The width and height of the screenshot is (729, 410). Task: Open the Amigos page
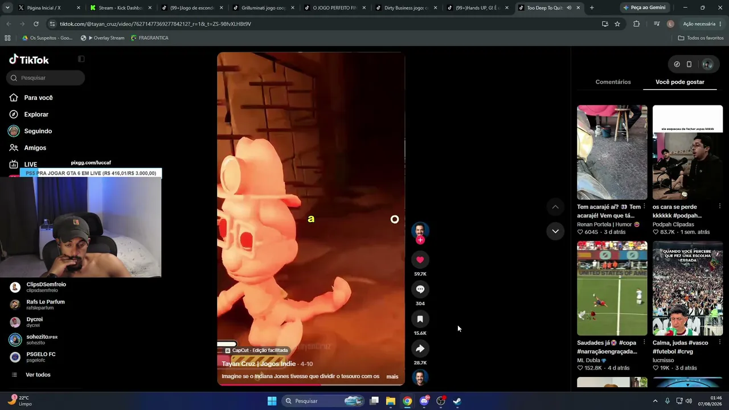click(35, 147)
